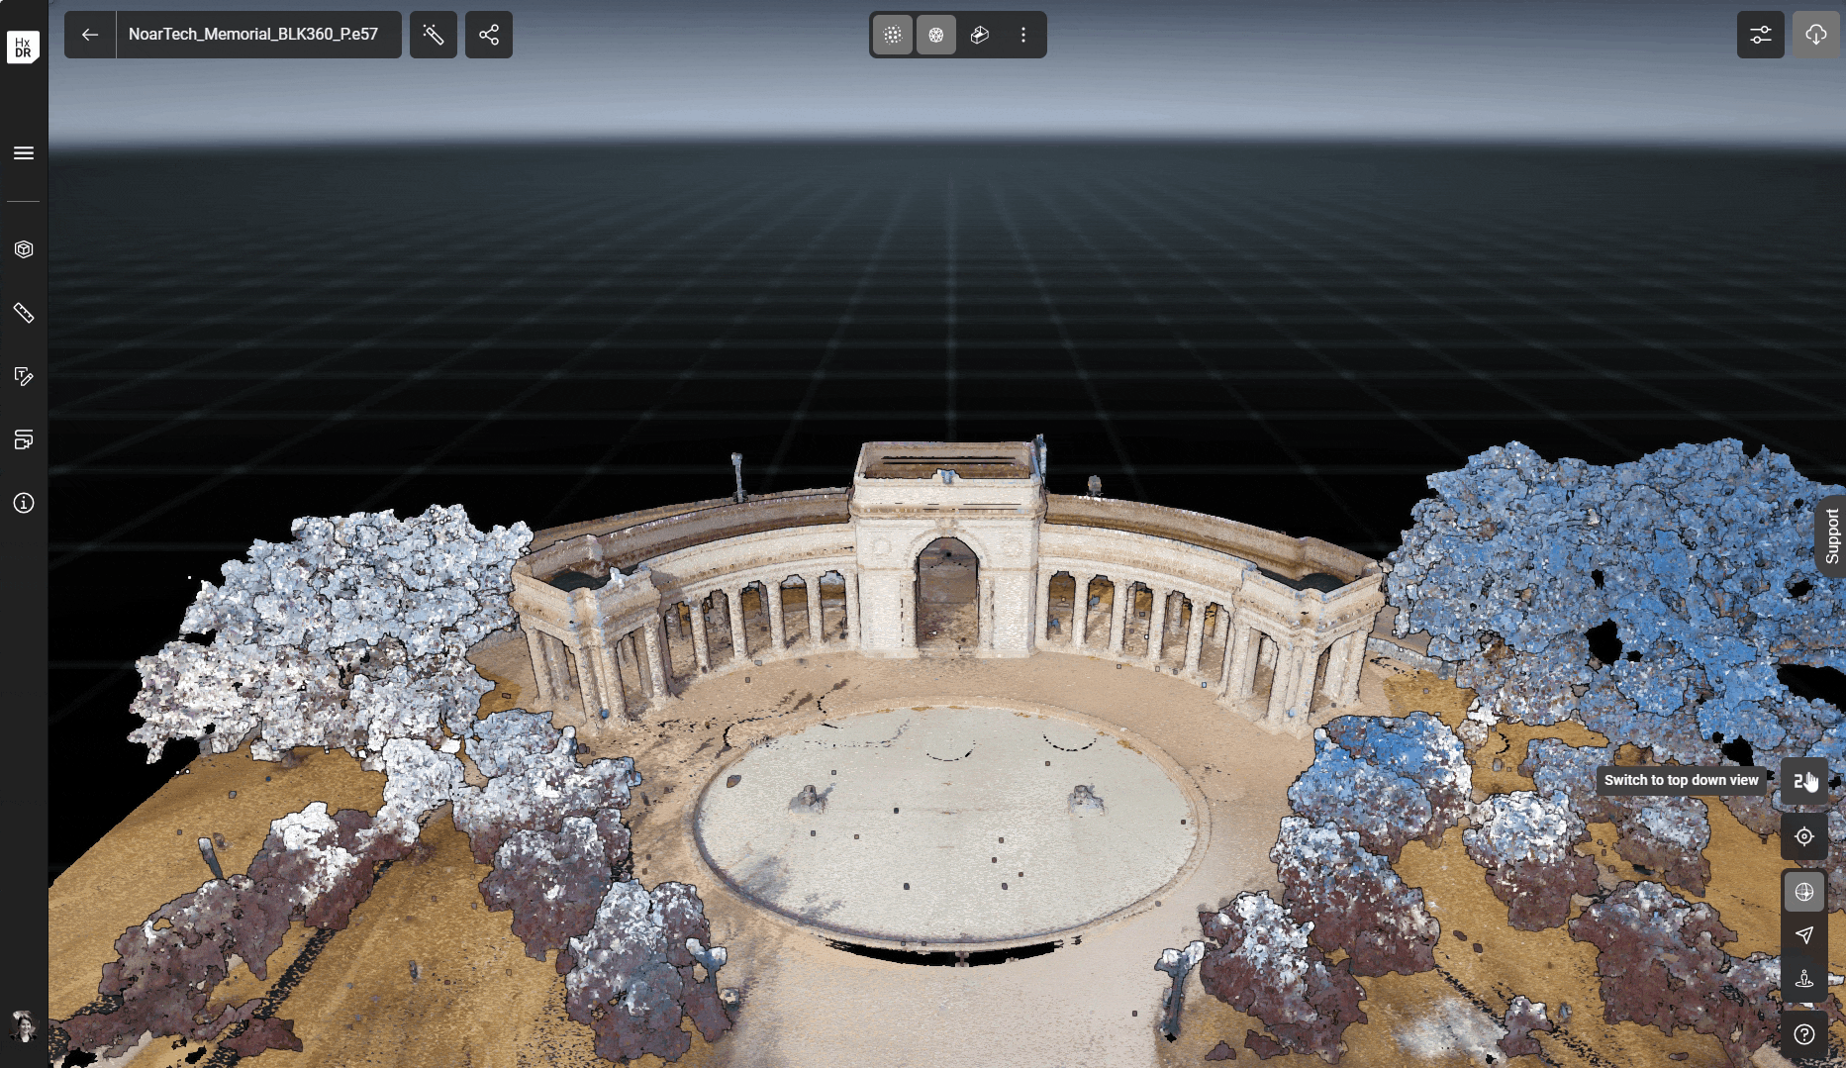Open viewer info panel via the info icon
This screenshot has width=1846, height=1068.
pos(23,503)
